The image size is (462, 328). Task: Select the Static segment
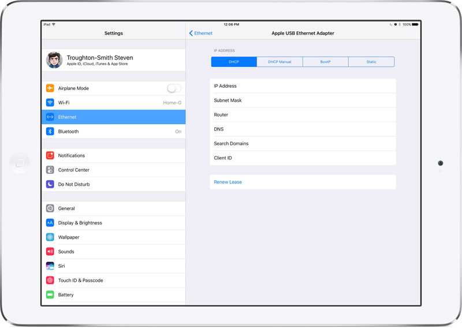pos(371,62)
